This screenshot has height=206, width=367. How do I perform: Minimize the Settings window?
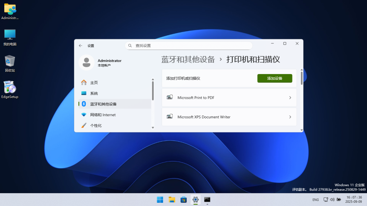272,43
